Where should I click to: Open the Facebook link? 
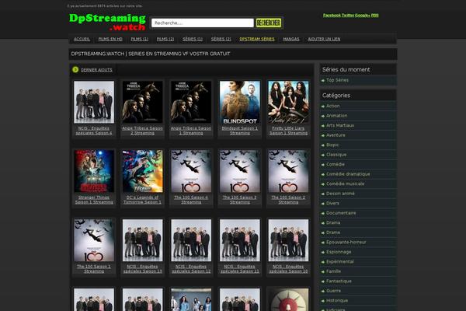pos(332,16)
